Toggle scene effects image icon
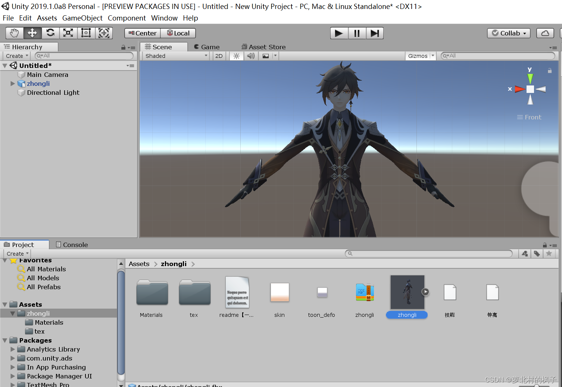This screenshot has width=562, height=387. coord(265,56)
